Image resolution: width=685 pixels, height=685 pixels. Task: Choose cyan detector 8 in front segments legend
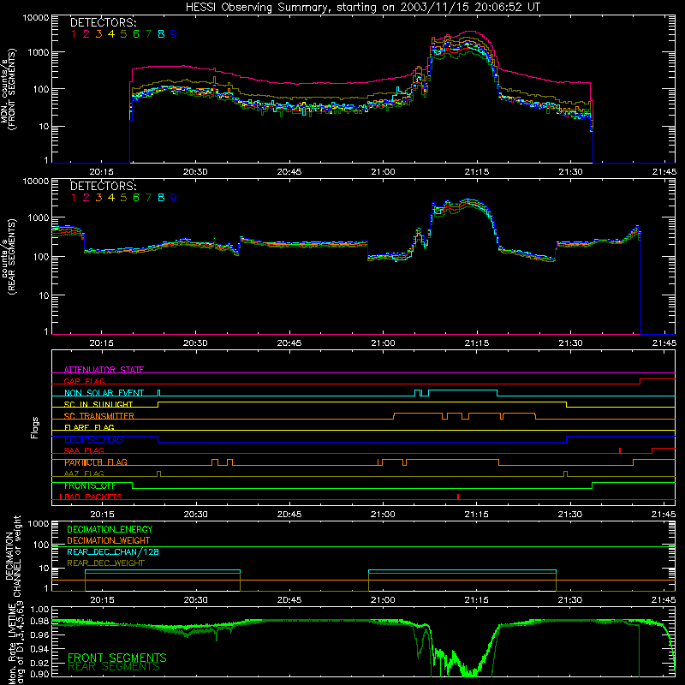point(161,33)
